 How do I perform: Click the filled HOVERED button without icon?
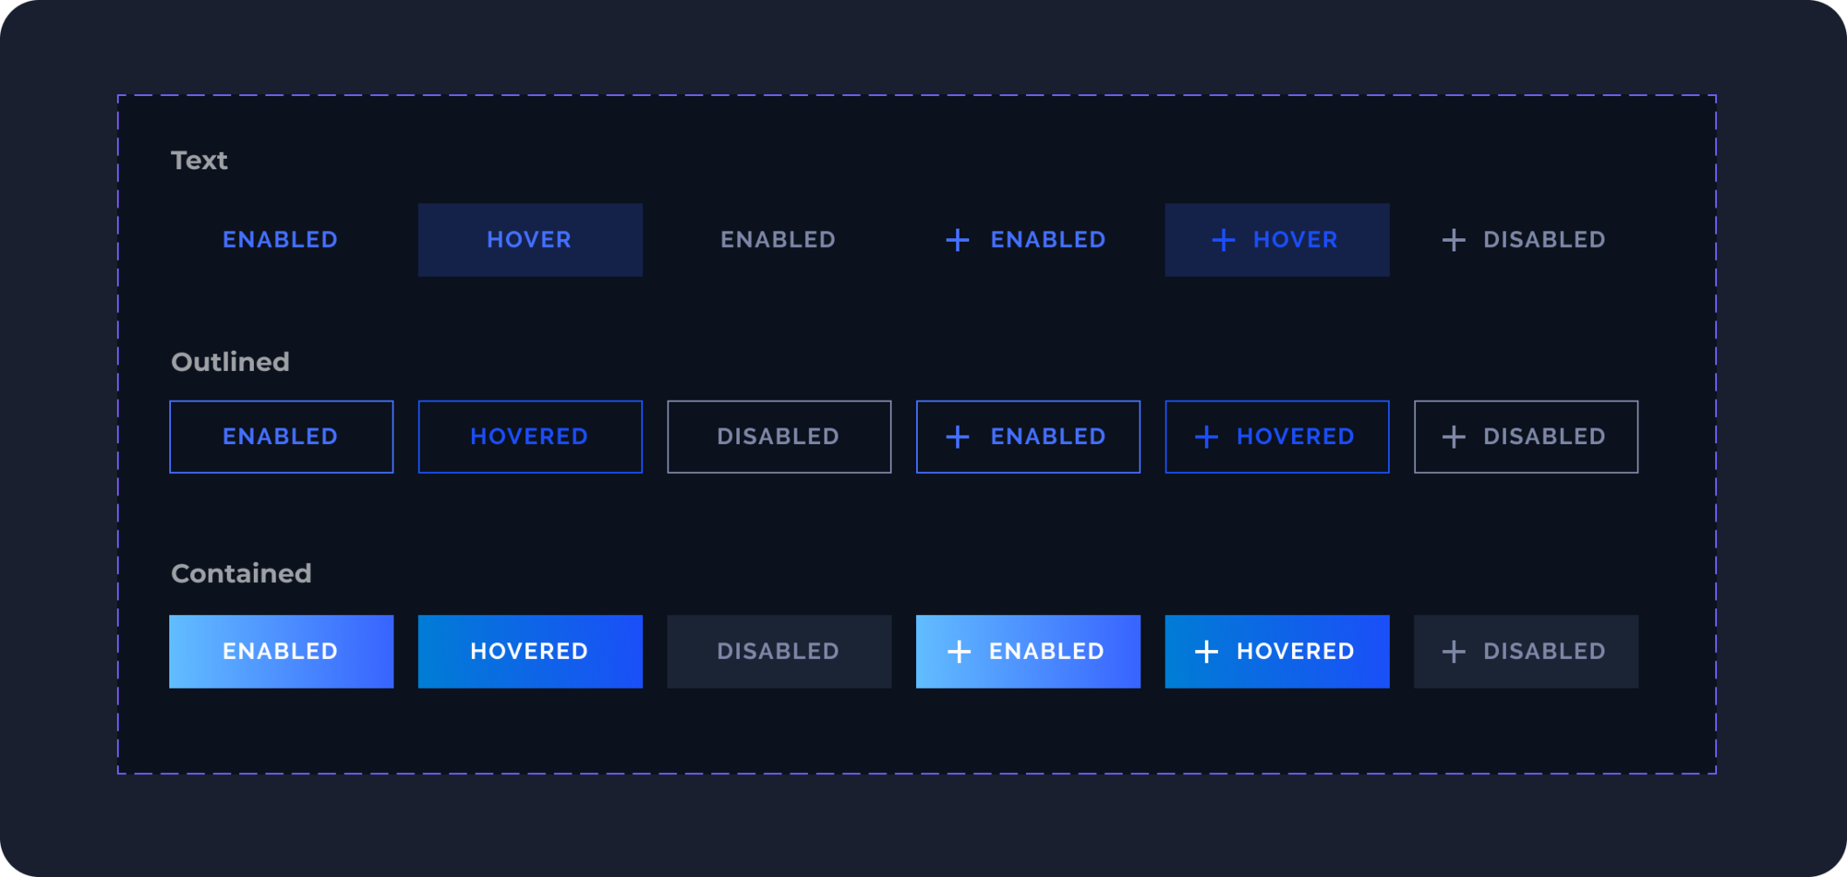click(530, 652)
